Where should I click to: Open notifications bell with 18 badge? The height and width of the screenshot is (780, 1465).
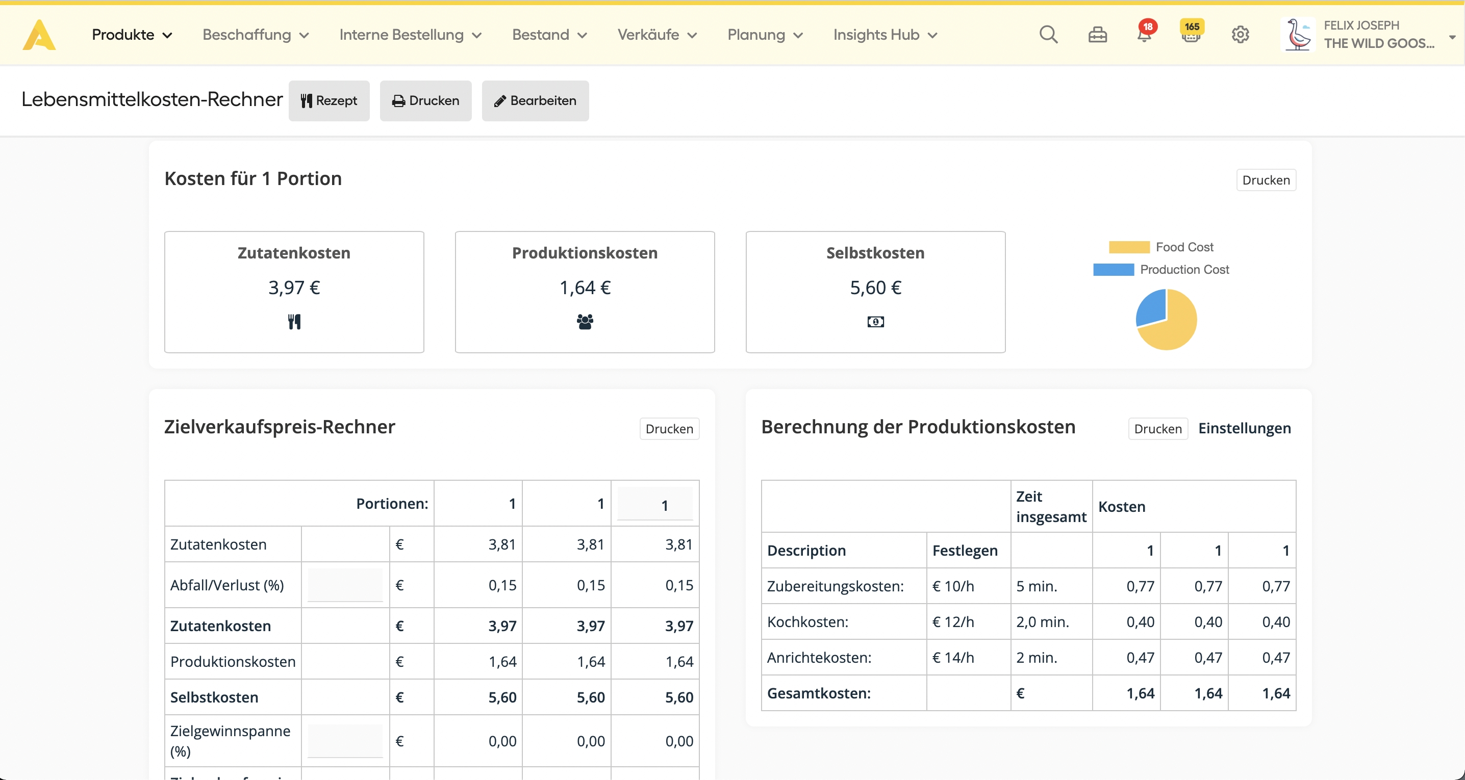[x=1144, y=34]
